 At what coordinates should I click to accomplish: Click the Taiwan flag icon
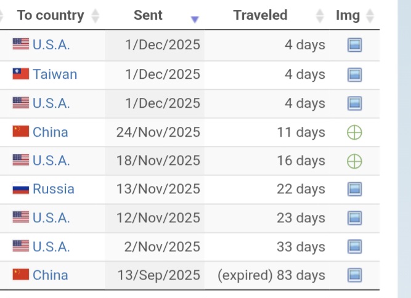point(21,74)
